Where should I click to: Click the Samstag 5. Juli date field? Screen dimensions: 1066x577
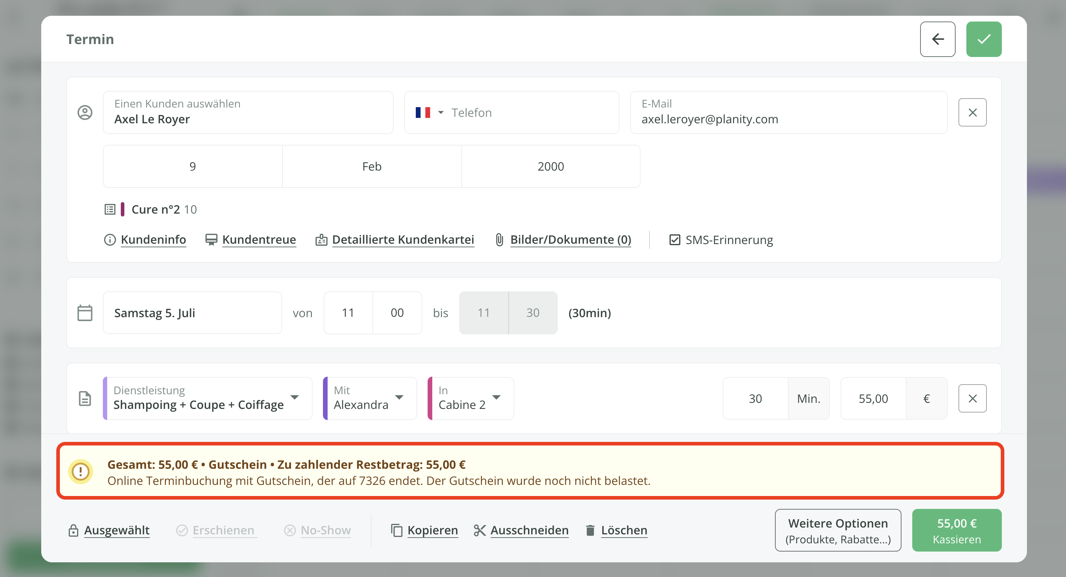(x=192, y=313)
